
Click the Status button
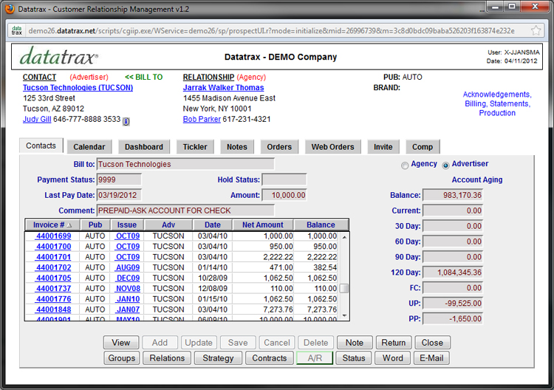tap(354, 358)
